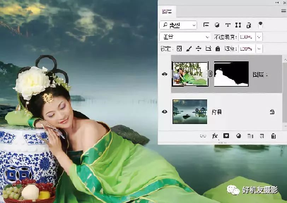Click the pixel layer filter icon
Screen dimensions: 287x203
206,25
